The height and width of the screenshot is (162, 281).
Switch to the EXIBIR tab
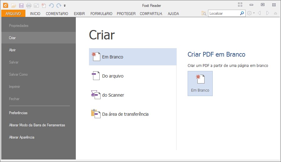(x=79, y=14)
